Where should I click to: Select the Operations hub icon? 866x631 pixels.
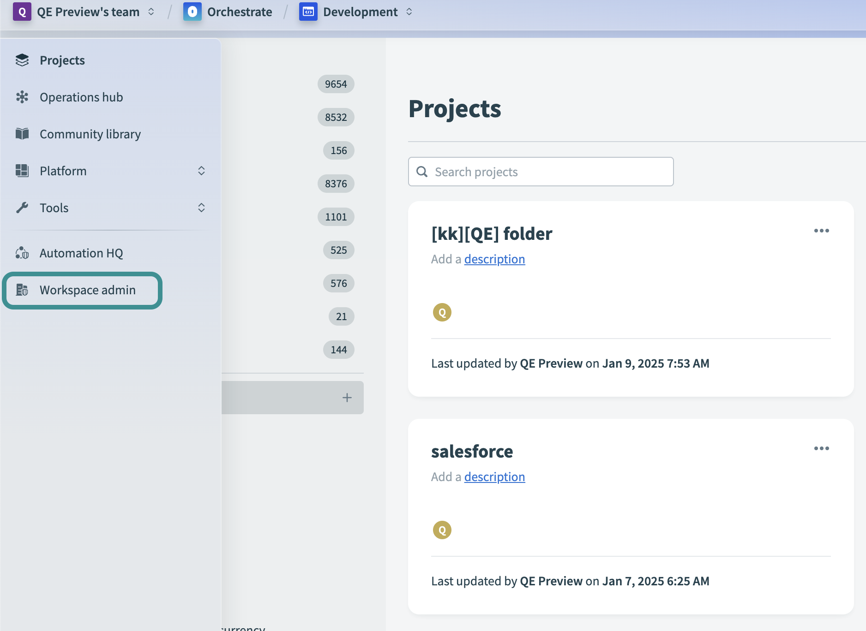pyautogui.click(x=22, y=97)
